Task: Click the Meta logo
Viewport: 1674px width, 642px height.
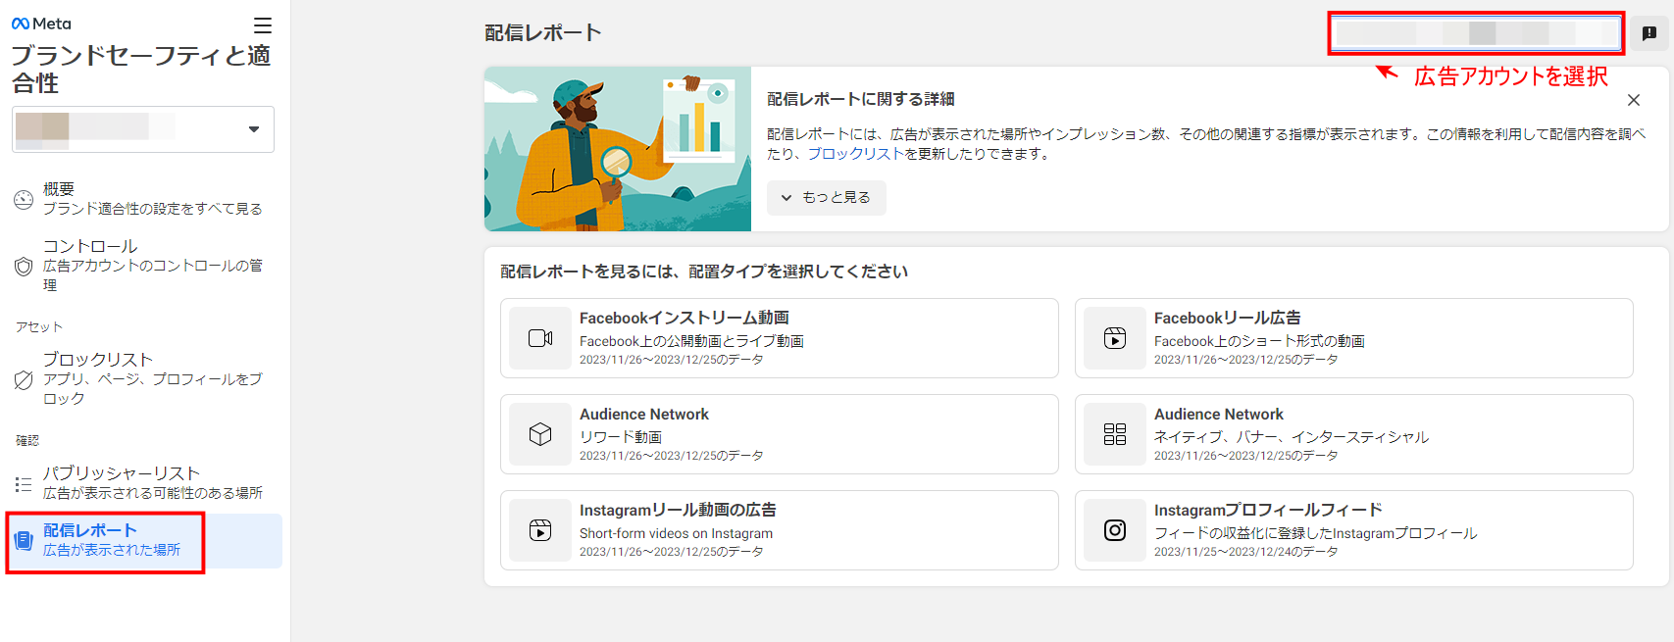Action: point(41,24)
